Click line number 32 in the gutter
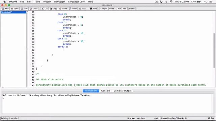The height and width of the screenshot is (121, 216). click(33, 50)
